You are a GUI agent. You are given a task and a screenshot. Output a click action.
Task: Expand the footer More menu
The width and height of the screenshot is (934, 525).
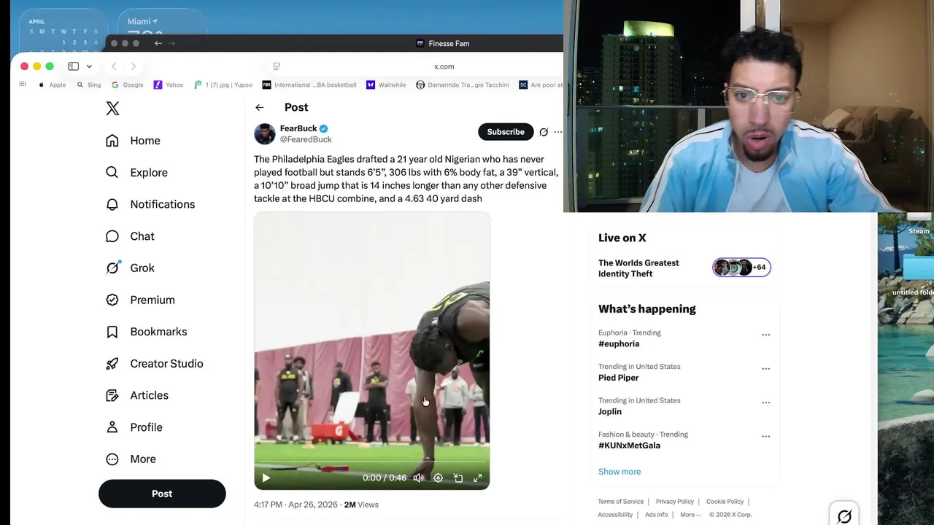(690, 515)
